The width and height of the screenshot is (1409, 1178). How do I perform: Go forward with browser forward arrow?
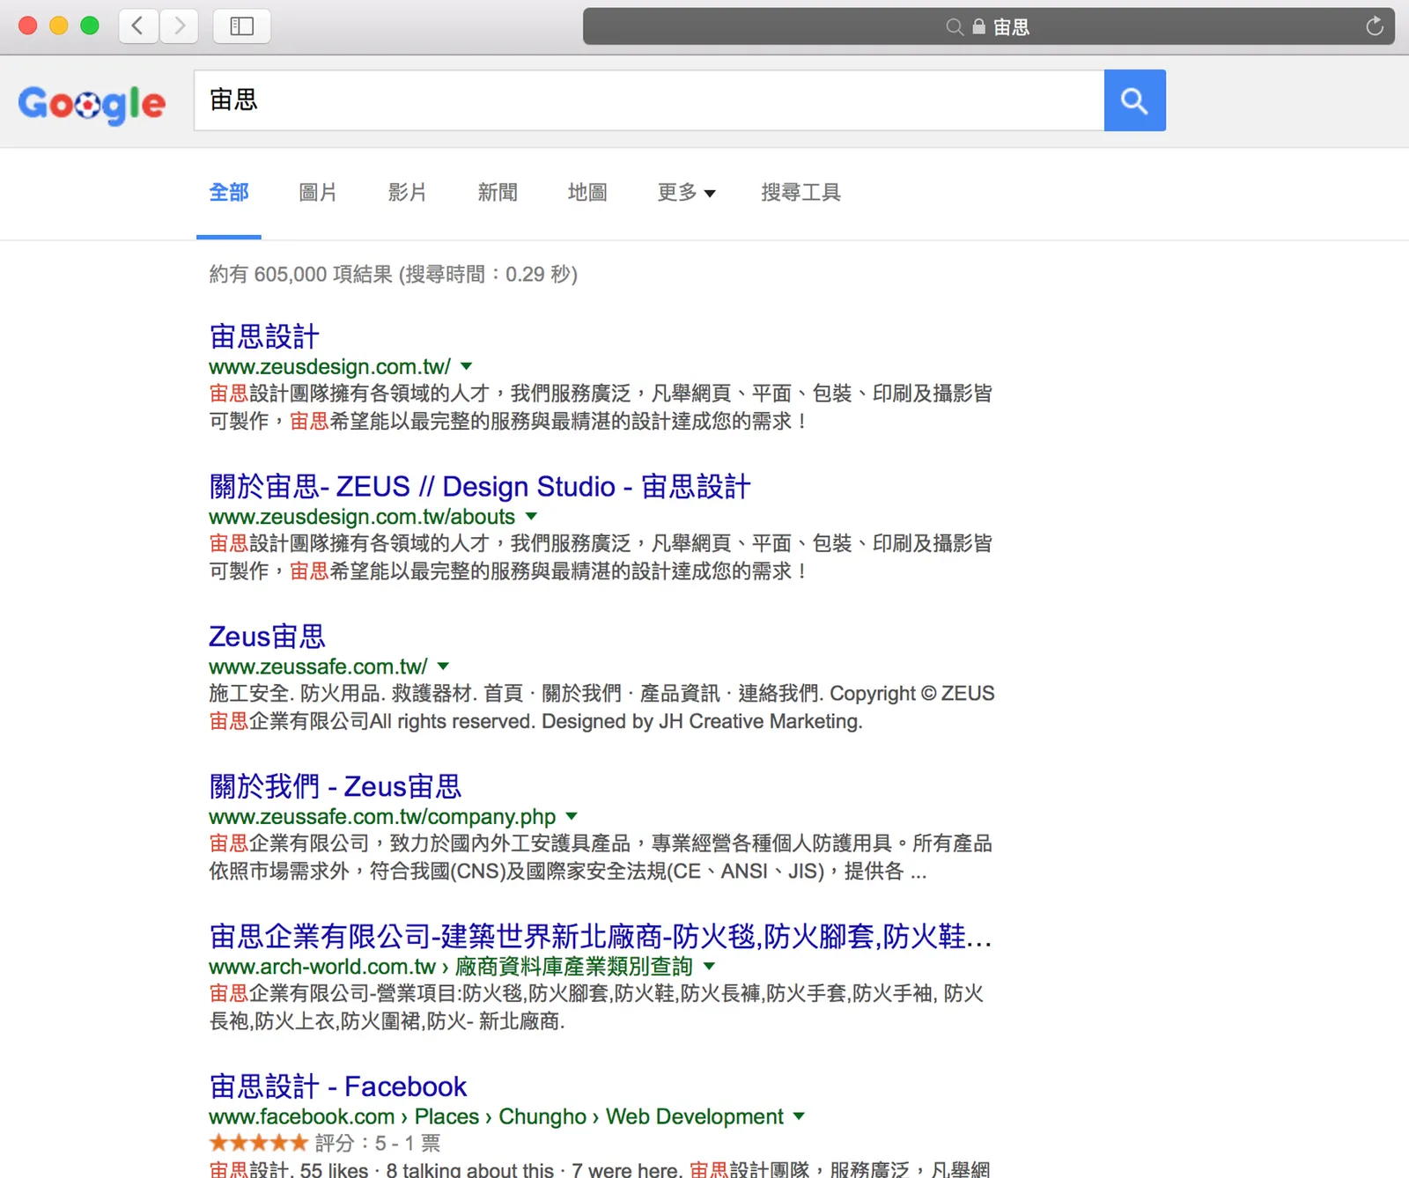pyautogui.click(x=180, y=26)
